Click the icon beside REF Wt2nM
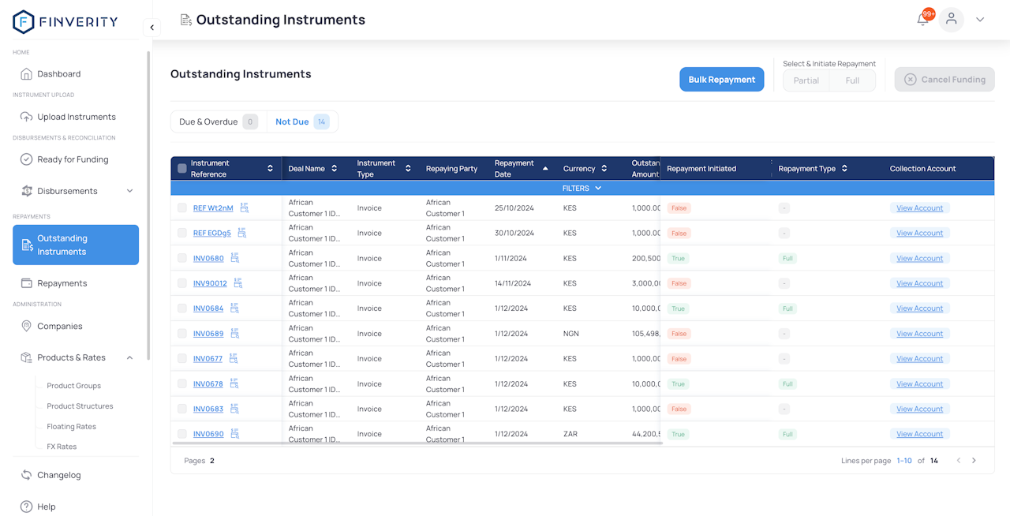Screen dimensions: 1010x516 click(x=245, y=208)
